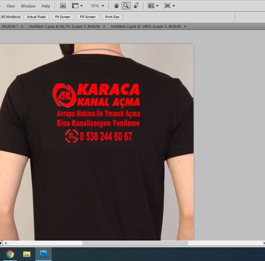The image size is (265, 261).
Task: Click the horizontal scrollbar thumb
Action: pyautogui.click(x=135, y=243)
